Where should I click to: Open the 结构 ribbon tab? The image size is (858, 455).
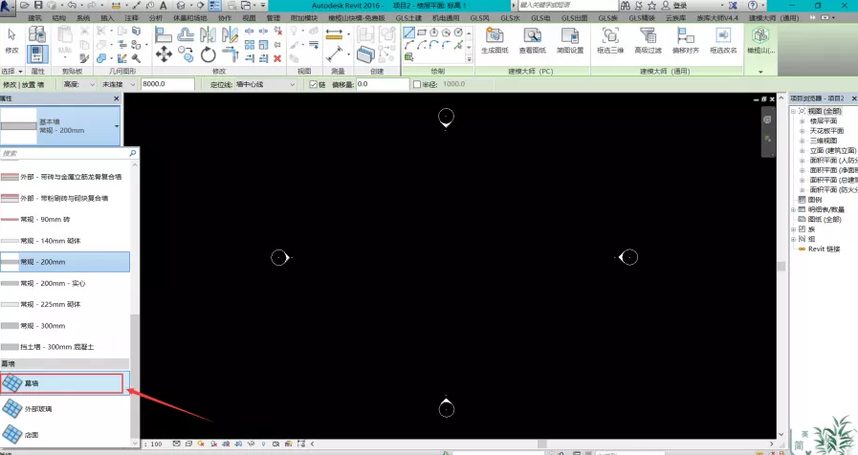click(x=59, y=18)
